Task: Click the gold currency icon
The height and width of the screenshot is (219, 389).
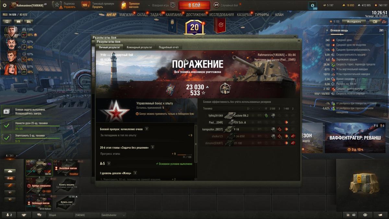Action: [344, 5]
